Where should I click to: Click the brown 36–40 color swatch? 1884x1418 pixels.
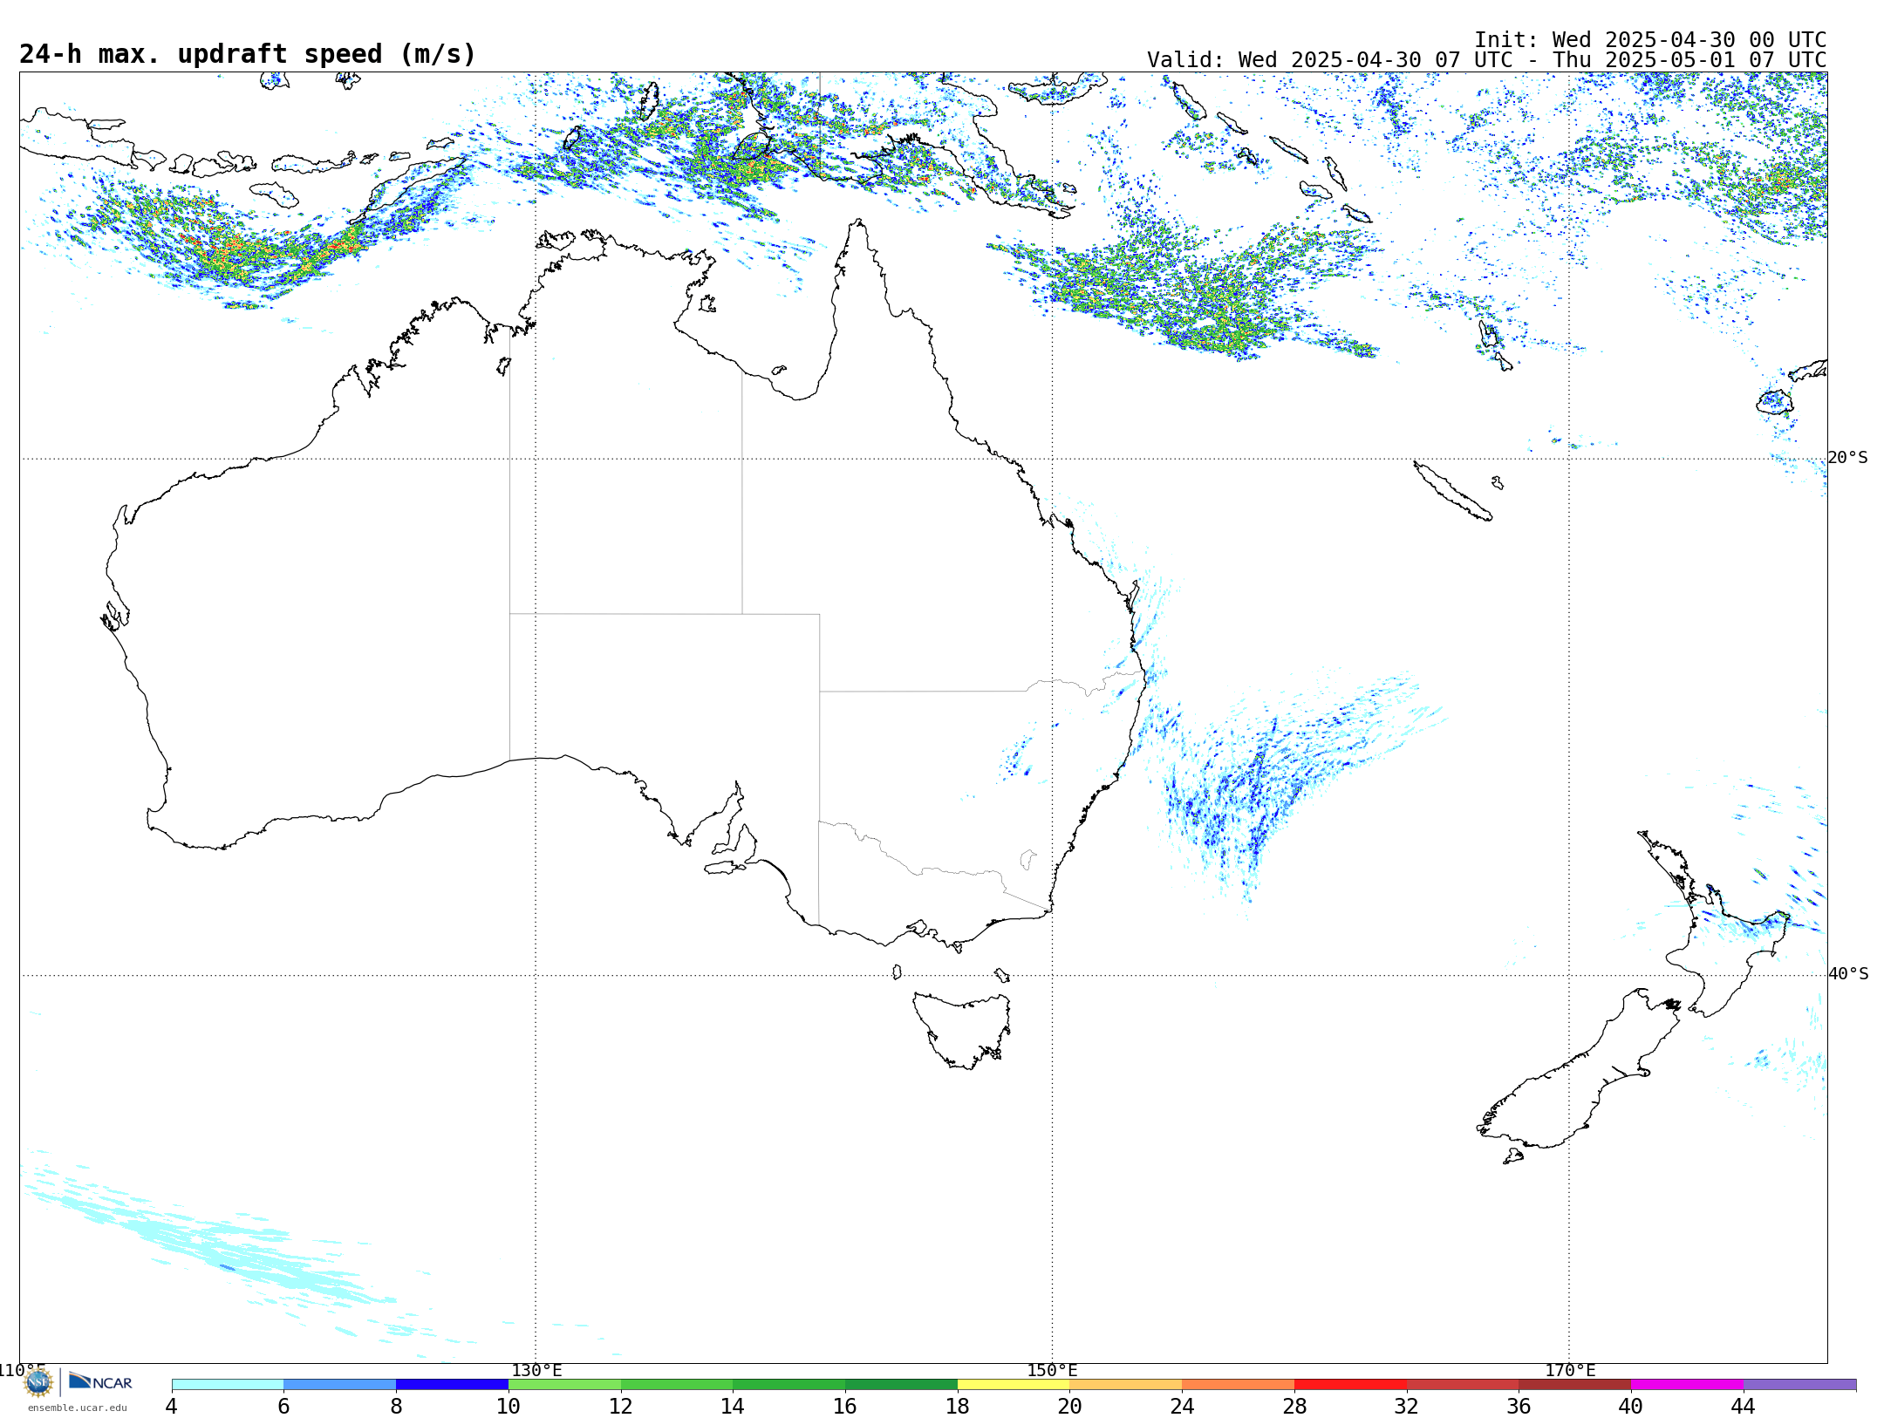point(1575,1385)
